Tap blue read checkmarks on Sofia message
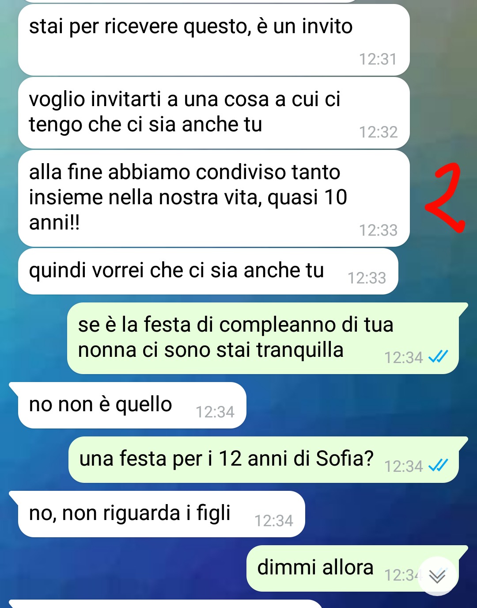Screen dimensions: 477x608 pyautogui.click(x=438, y=465)
